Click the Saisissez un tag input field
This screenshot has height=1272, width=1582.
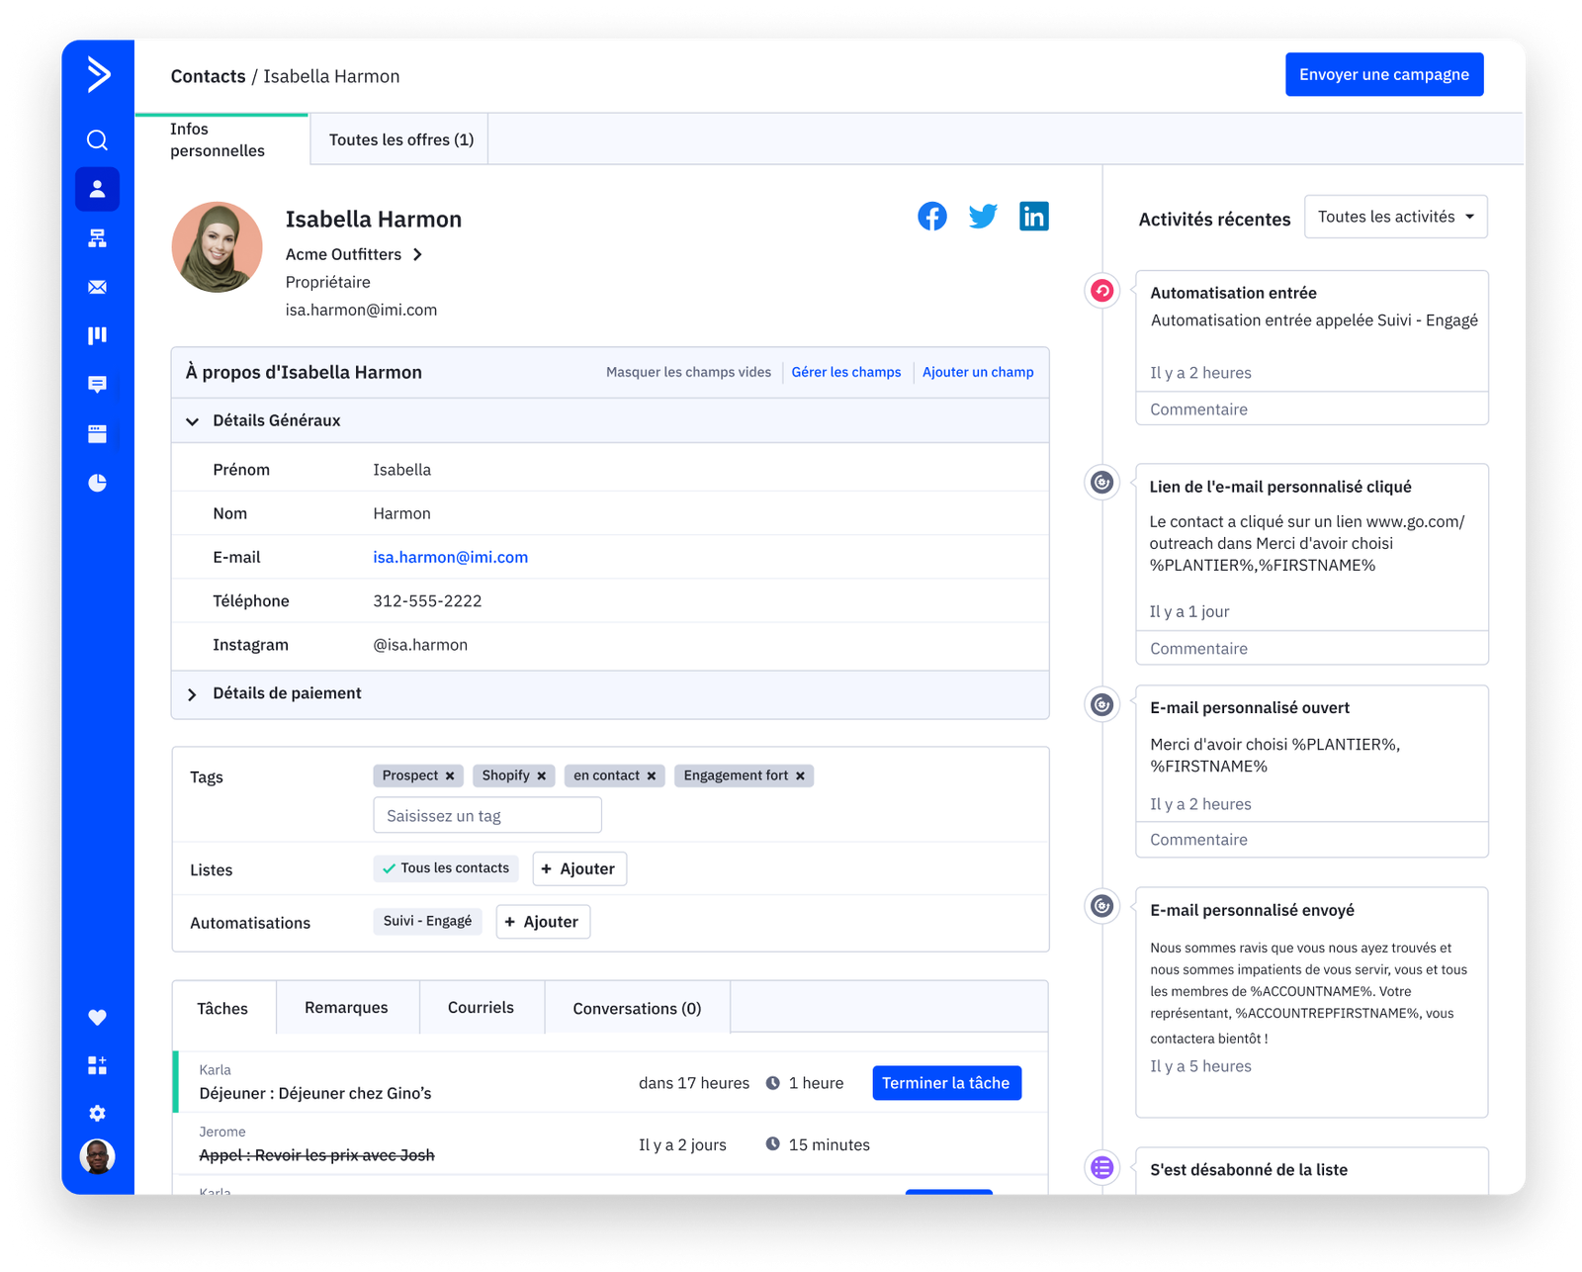pos(486,816)
